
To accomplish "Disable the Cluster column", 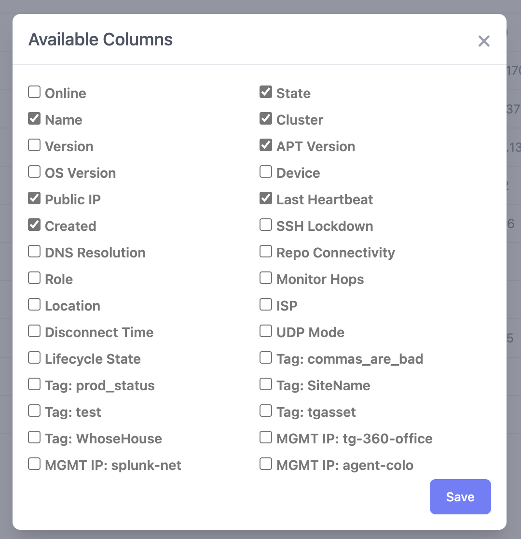I will [x=266, y=118].
